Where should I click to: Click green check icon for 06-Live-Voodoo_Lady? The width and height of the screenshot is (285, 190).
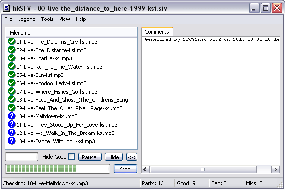11,83
